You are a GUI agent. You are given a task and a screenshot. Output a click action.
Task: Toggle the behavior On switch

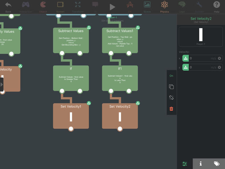[x=171, y=76]
